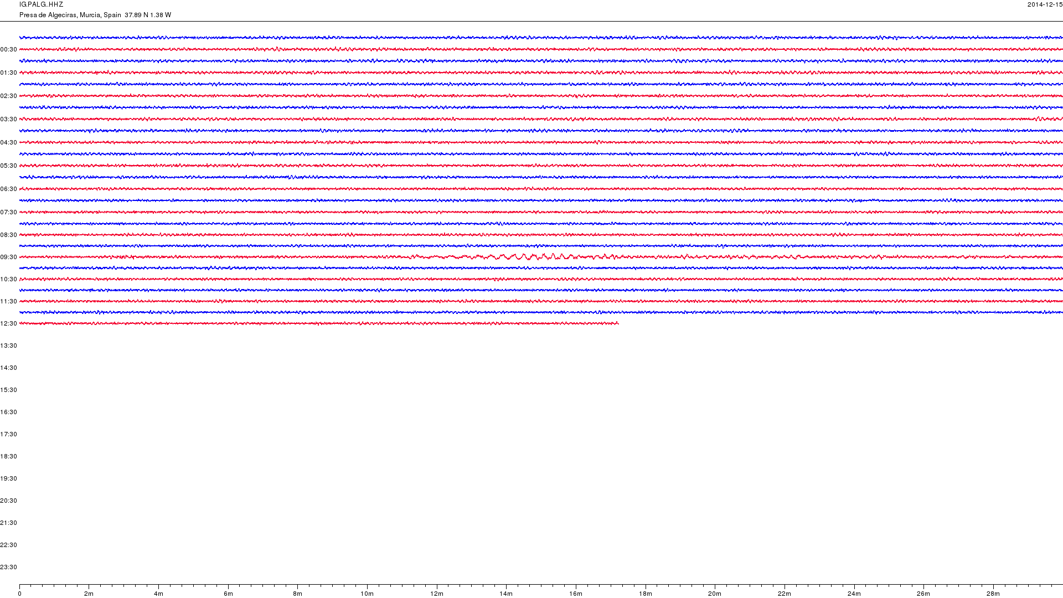The image size is (1063, 598).
Task: Click the Presa de Algeciras location text
Action: coord(95,15)
